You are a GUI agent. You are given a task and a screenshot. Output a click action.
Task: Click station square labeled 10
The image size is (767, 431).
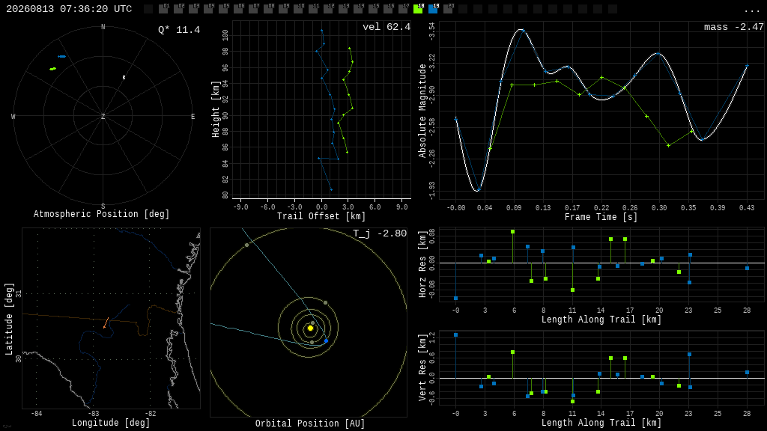coord(298,9)
